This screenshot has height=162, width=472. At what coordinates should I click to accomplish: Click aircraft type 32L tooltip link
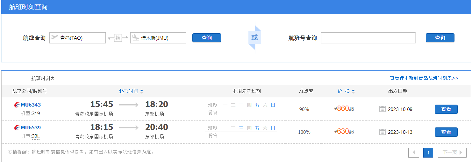click(36, 136)
